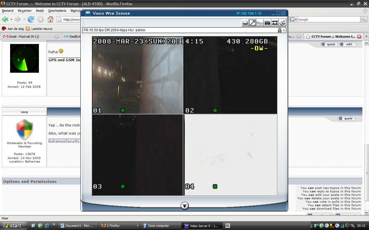369x230 pixels.
Task: Toggle green status indicator on channel 01
Action: point(123,110)
